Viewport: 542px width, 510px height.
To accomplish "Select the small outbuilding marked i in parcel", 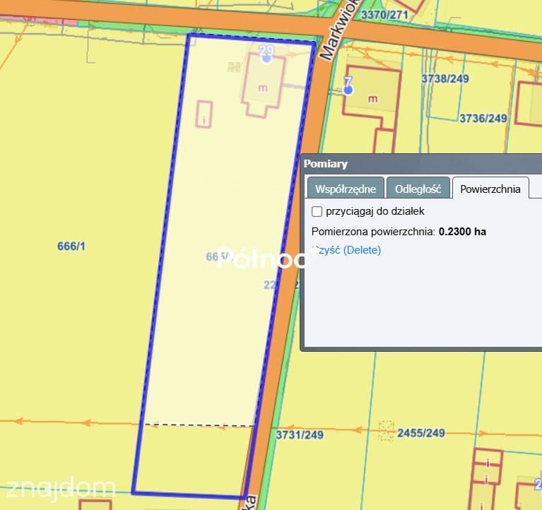I will tap(204, 114).
